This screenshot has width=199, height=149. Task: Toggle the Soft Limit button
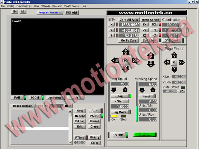pyautogui.click(x=149, y=41)
